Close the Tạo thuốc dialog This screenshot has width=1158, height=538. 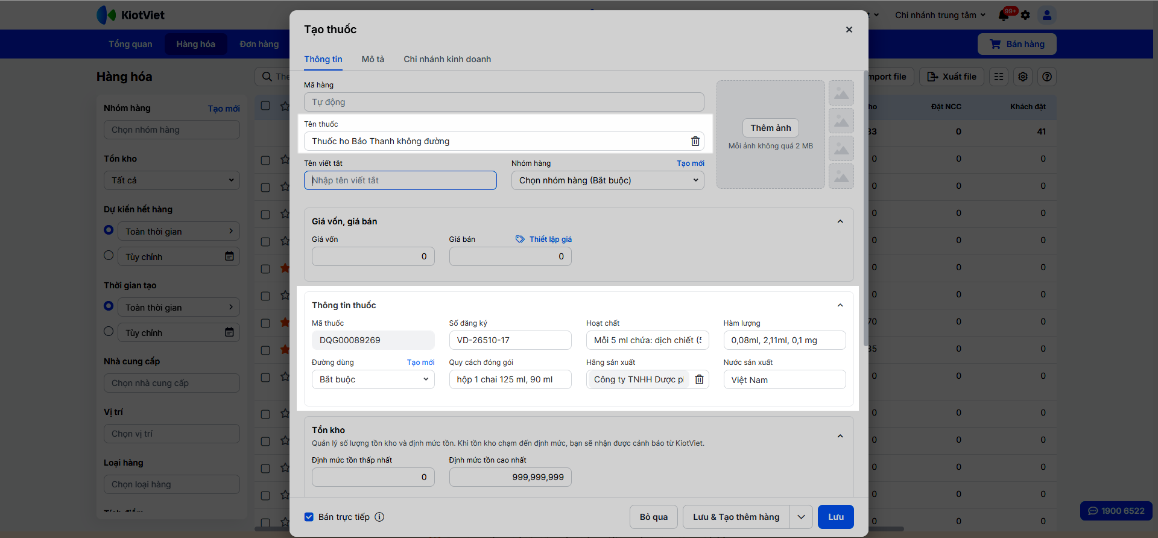849,30
